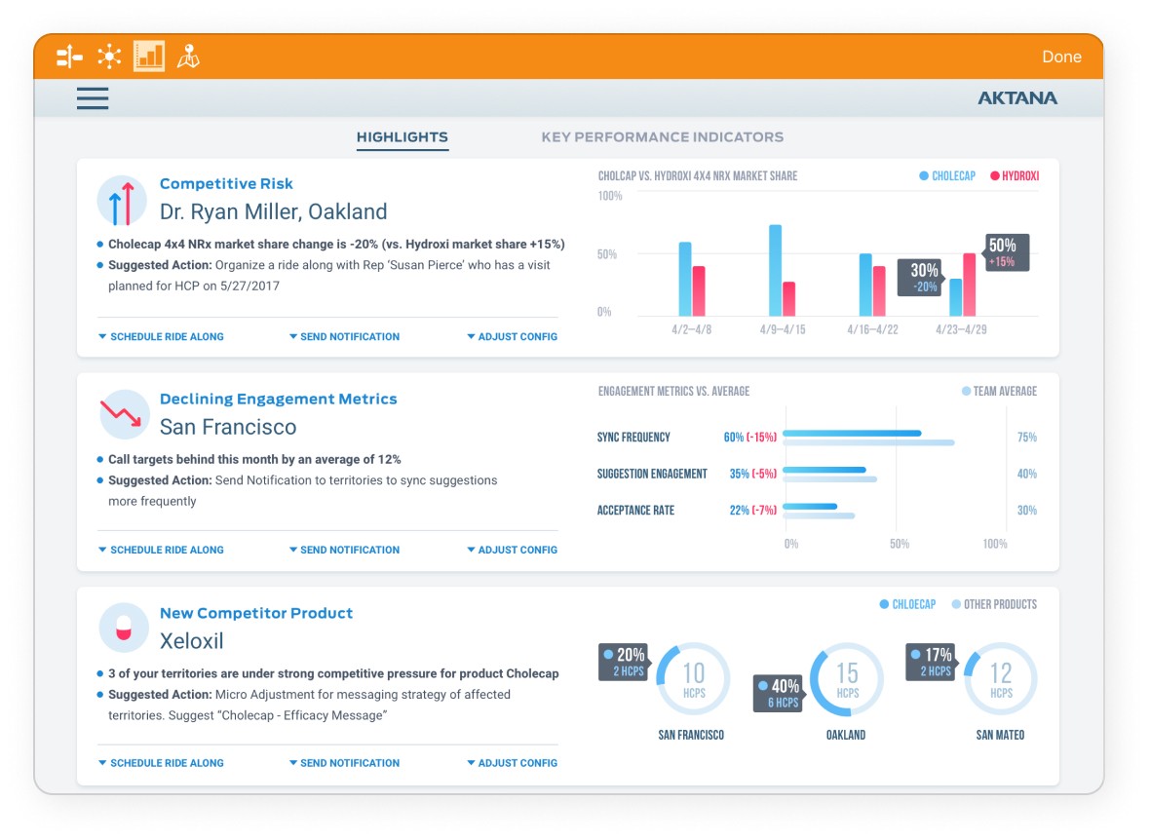Expand Schedule Ride Along for San Francisco
Screen dimensions: 1150x840
click(x=162, y=550)
